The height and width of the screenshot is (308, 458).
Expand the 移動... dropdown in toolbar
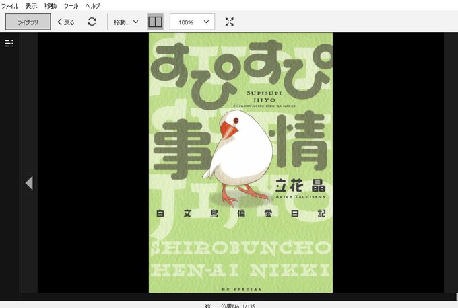click(x=126, y=22)
